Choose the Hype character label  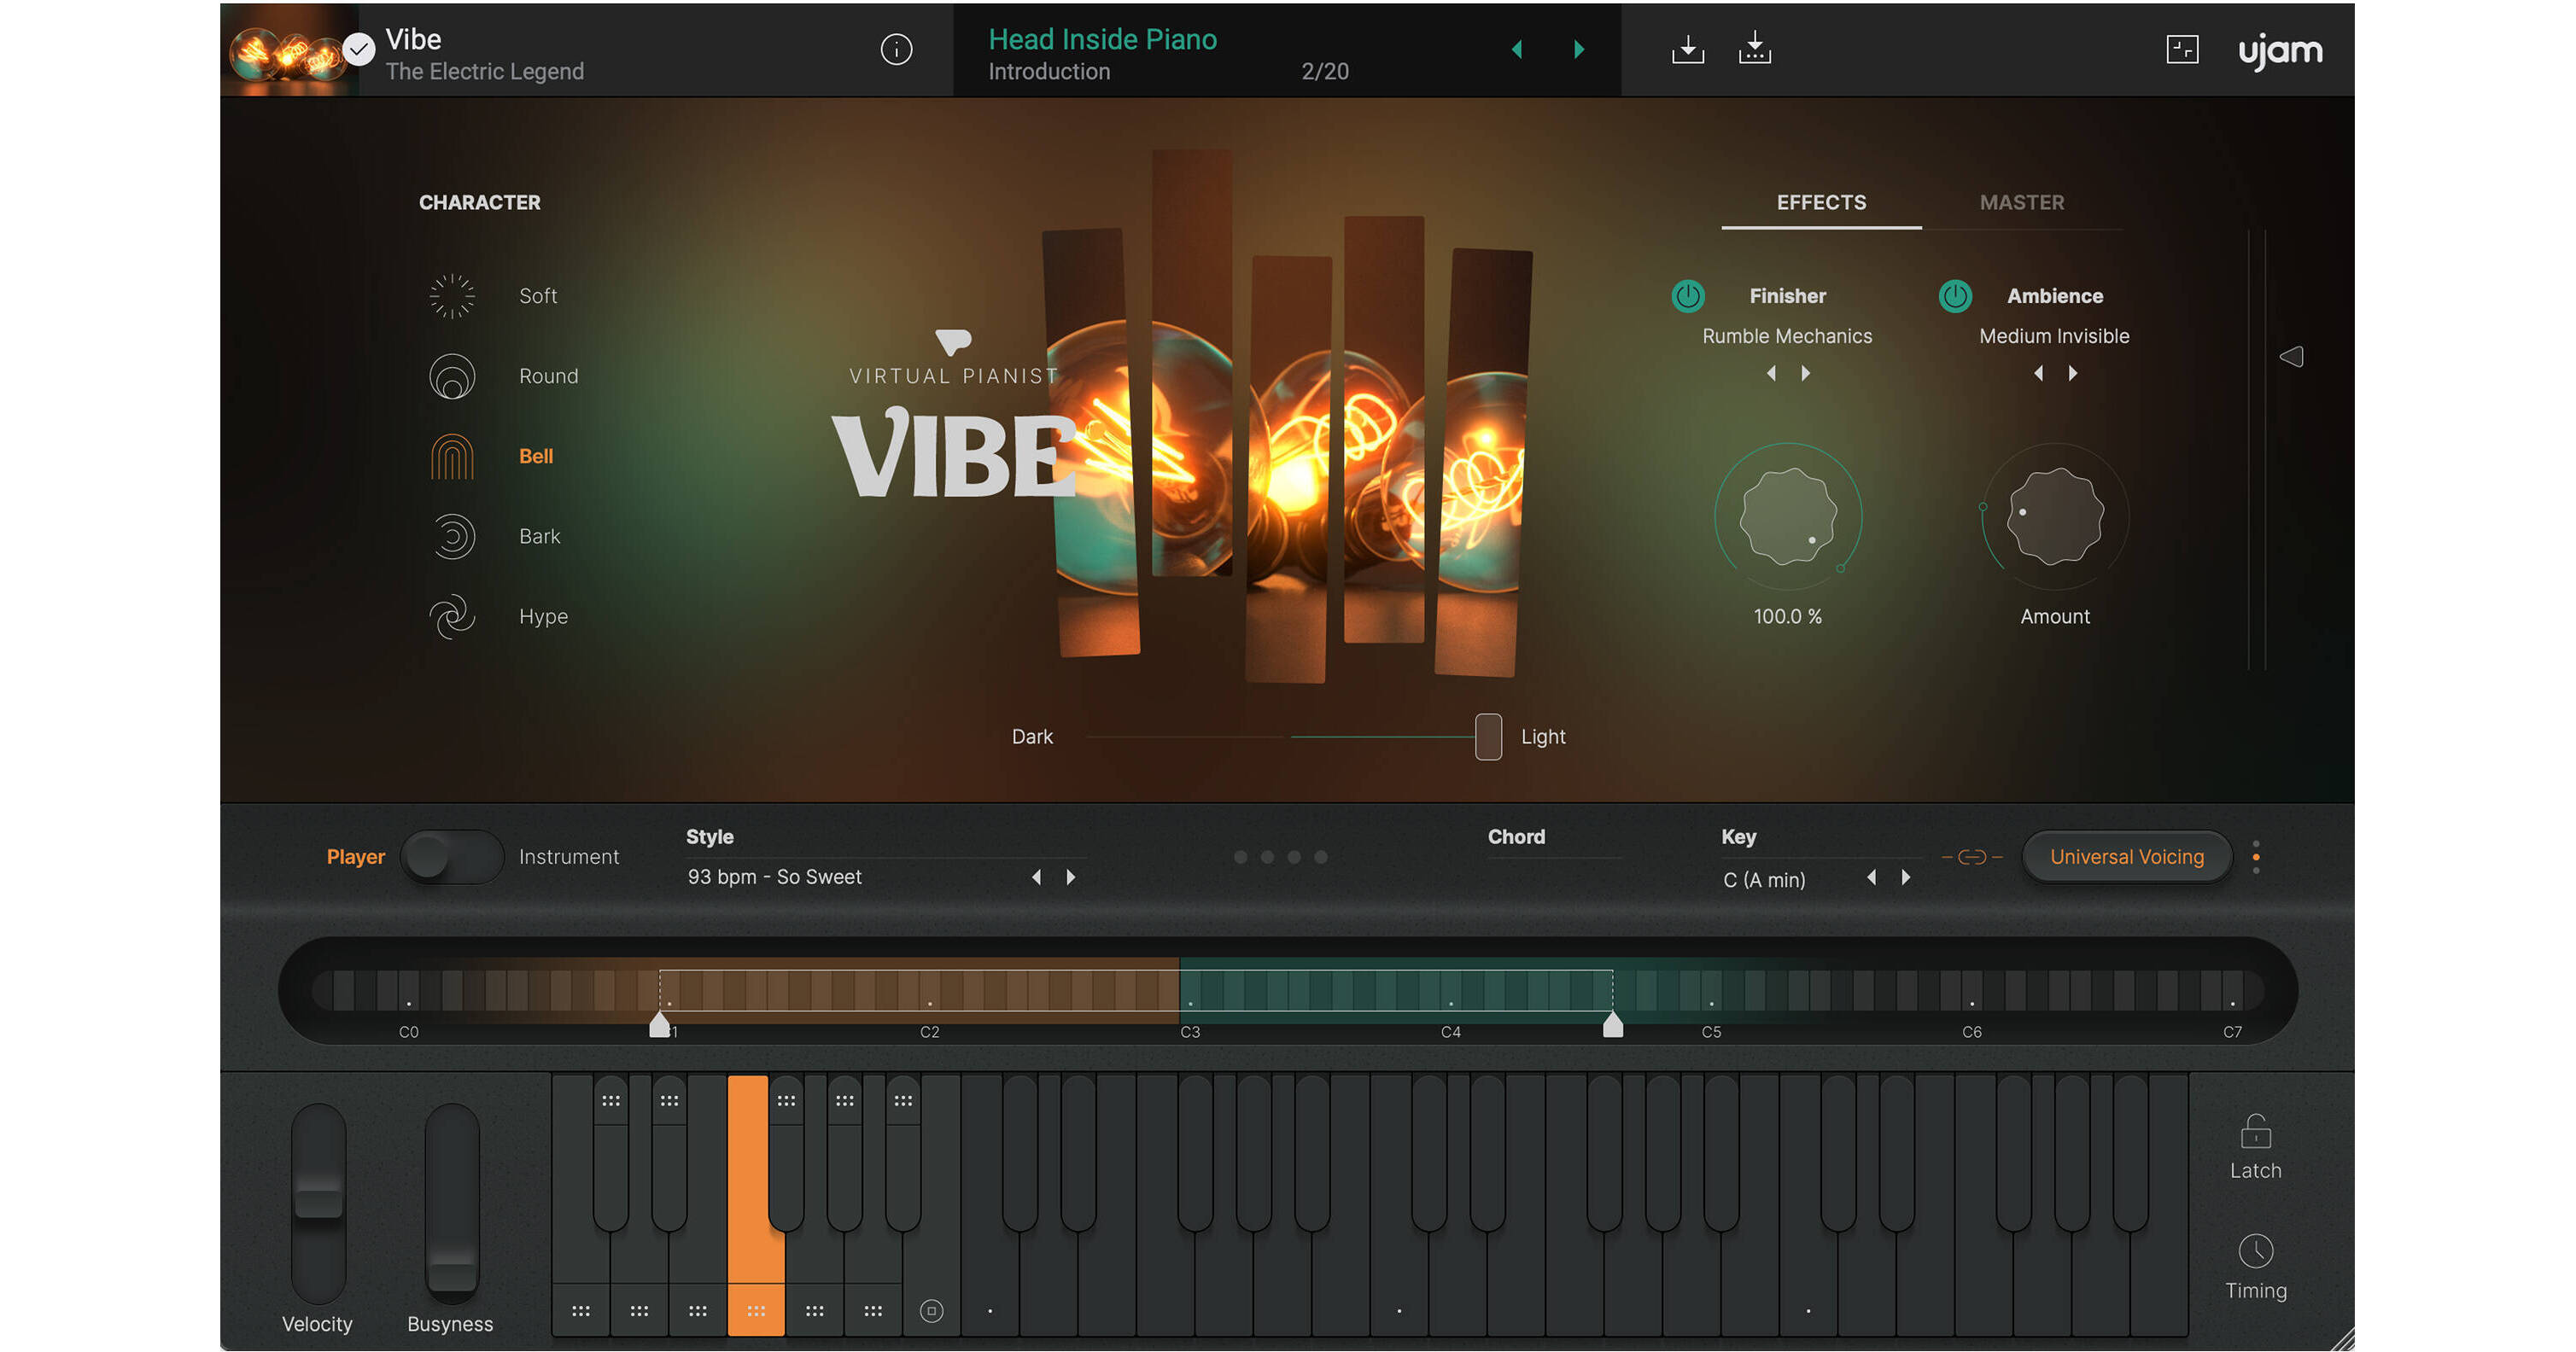543,616
